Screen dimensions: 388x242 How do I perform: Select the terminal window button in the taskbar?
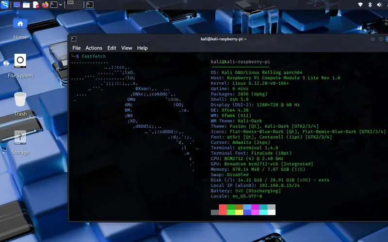tap(90, 5)
